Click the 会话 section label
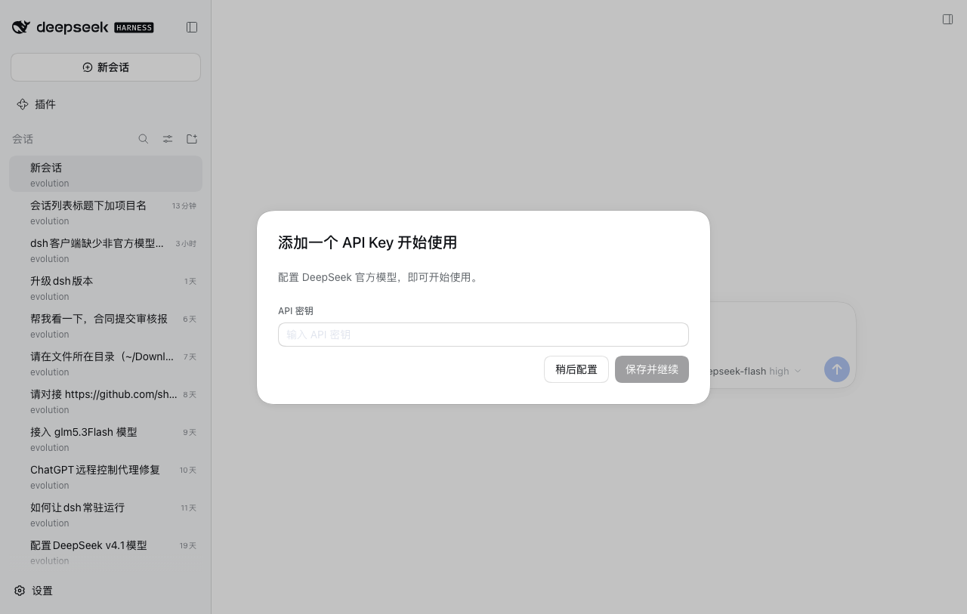 click(x=23, y=139)
